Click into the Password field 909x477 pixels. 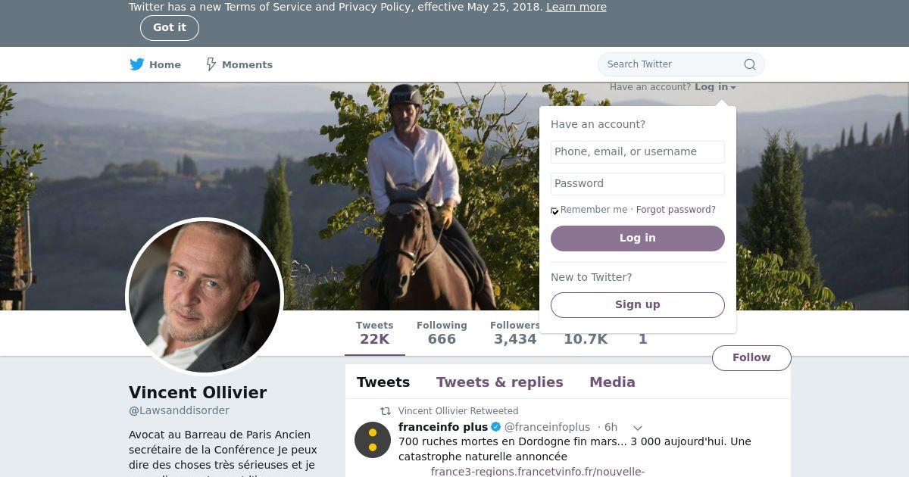637,183
